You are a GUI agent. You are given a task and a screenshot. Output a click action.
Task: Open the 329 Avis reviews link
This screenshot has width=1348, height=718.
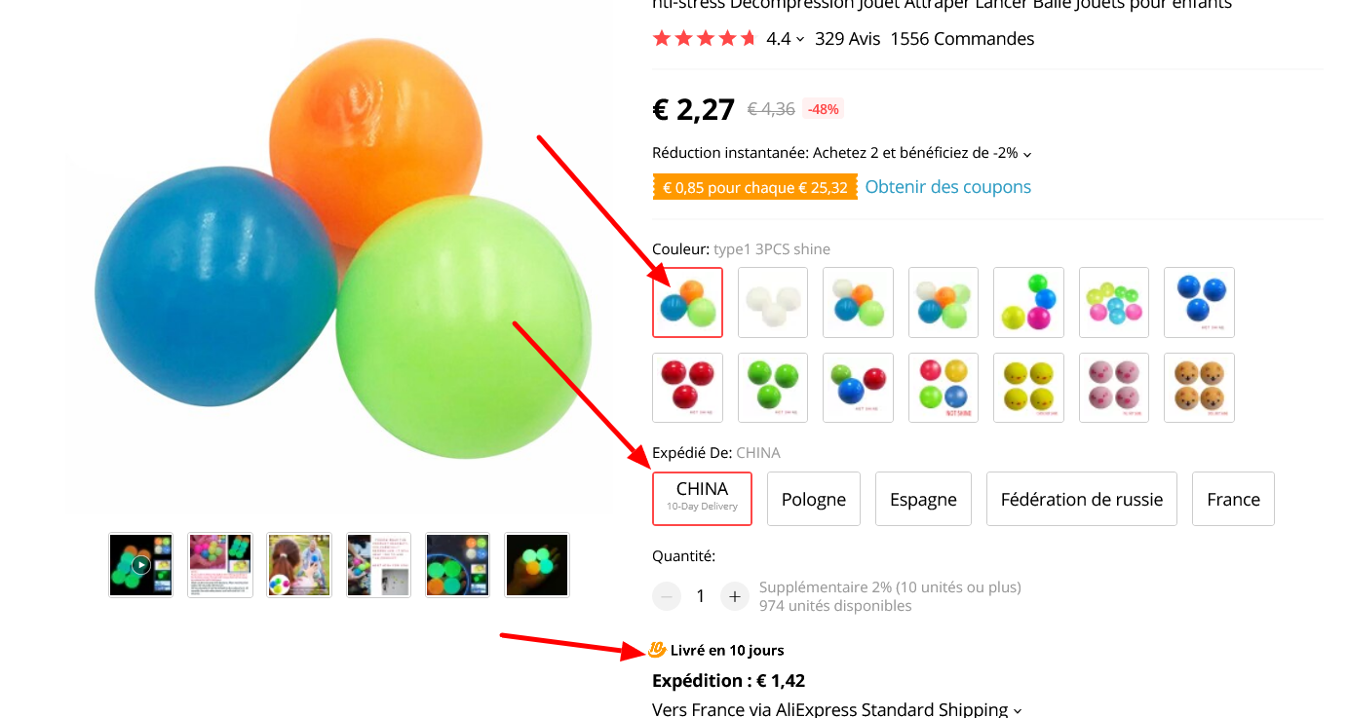click(x=847, y=39)
